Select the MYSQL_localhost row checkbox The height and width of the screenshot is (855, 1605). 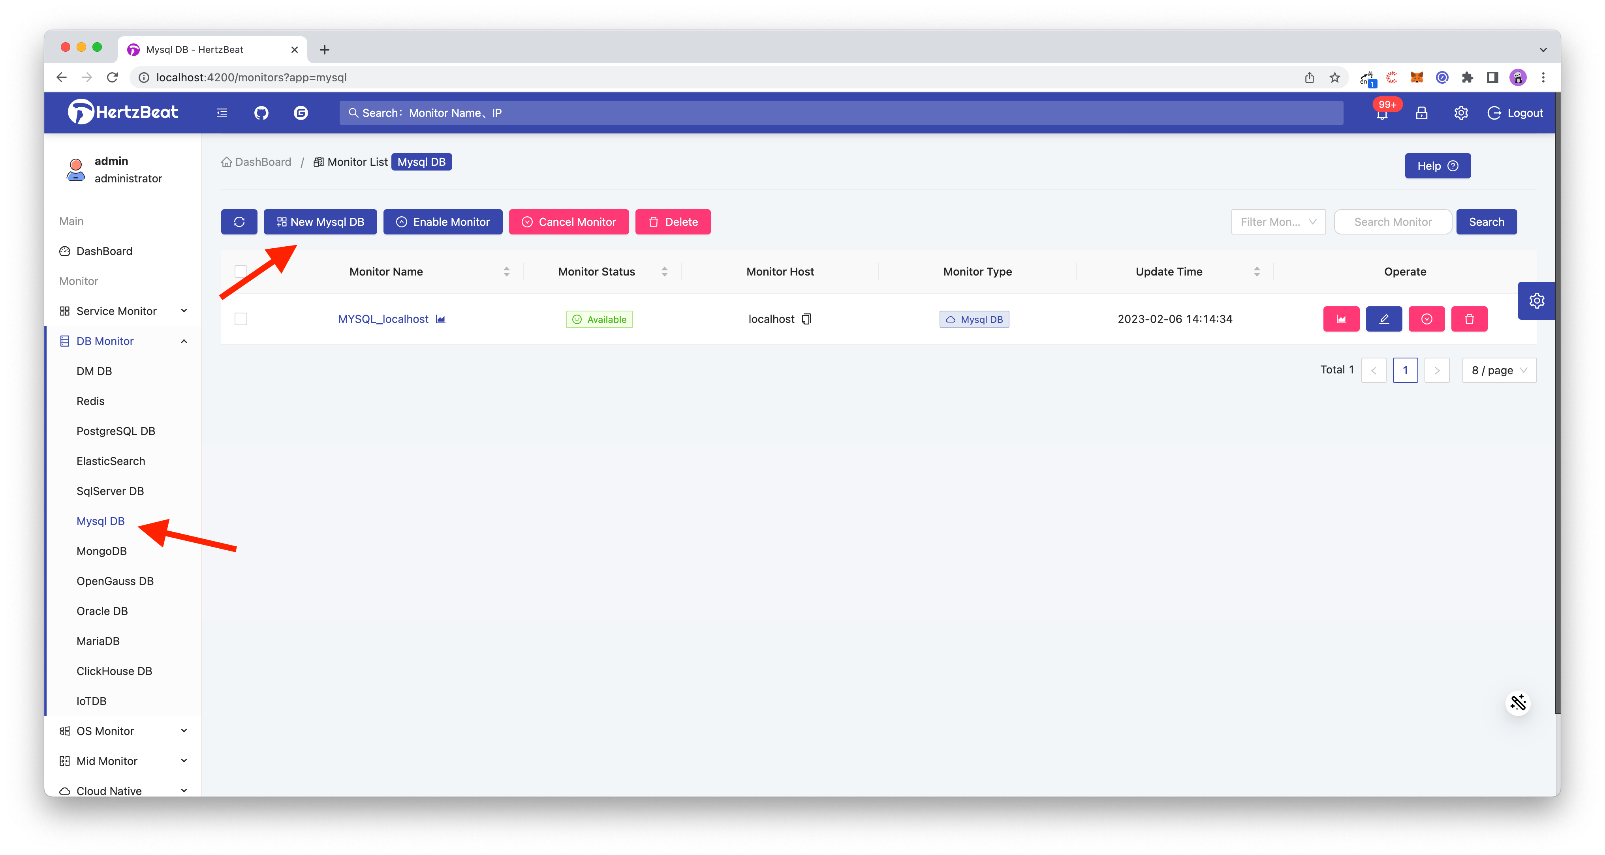241,319
